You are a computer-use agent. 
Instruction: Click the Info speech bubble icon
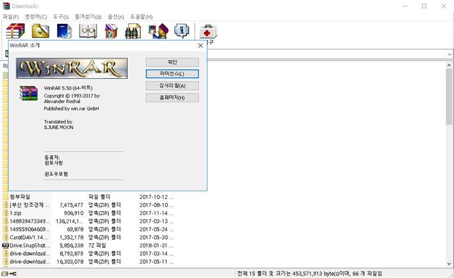point(182,31)
